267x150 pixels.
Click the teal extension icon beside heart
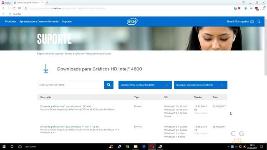(235, 8)
